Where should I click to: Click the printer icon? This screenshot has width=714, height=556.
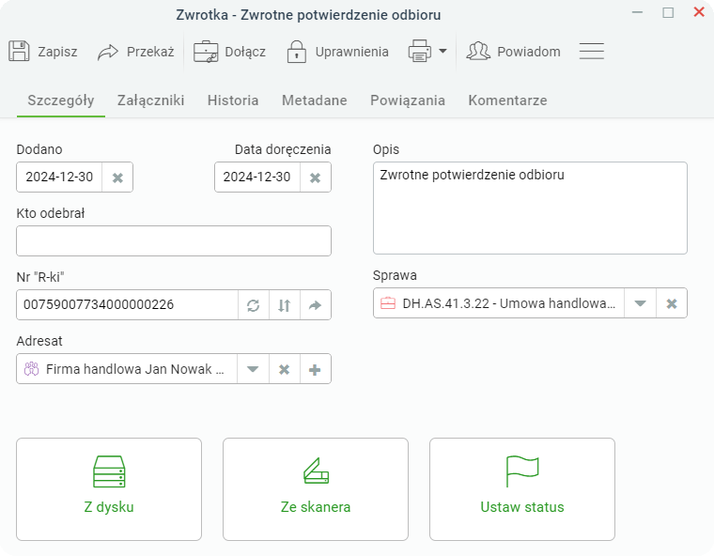(419, 51)
